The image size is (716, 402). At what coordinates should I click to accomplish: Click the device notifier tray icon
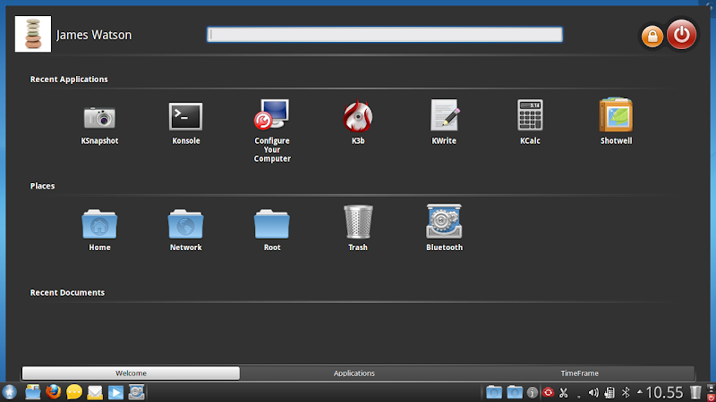click(x=609, y=392)
